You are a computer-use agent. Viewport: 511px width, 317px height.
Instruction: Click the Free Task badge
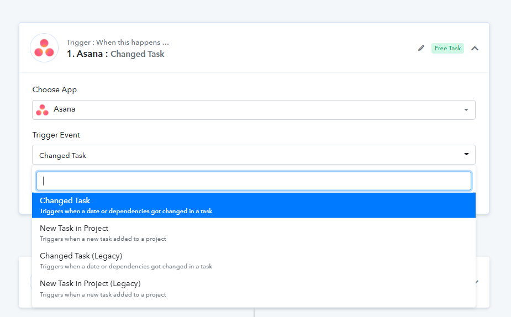[x=447, y=48]
